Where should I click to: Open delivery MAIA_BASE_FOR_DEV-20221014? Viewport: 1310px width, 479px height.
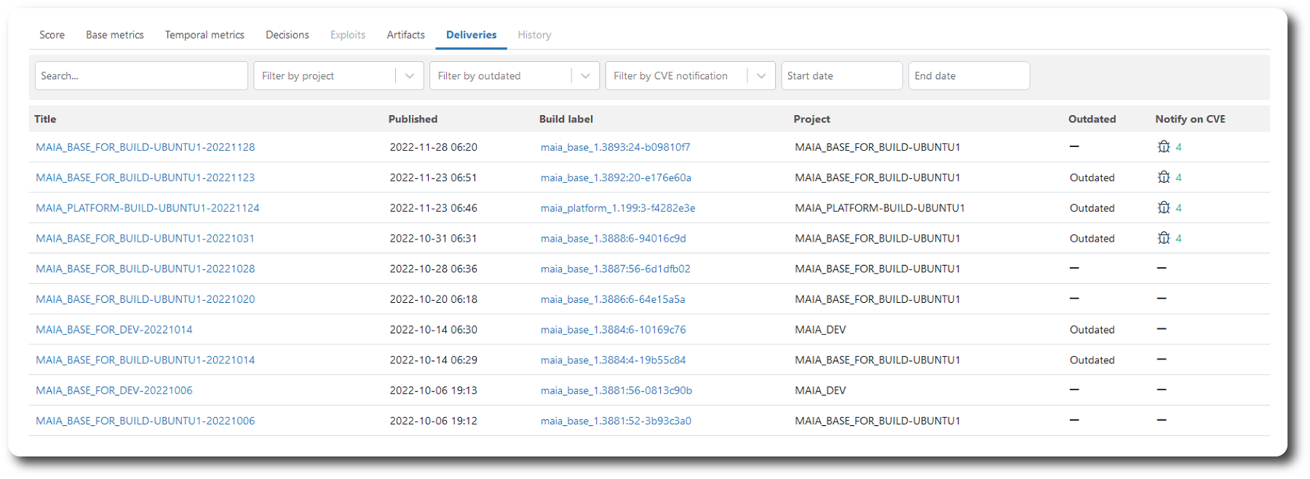point(114,330)
